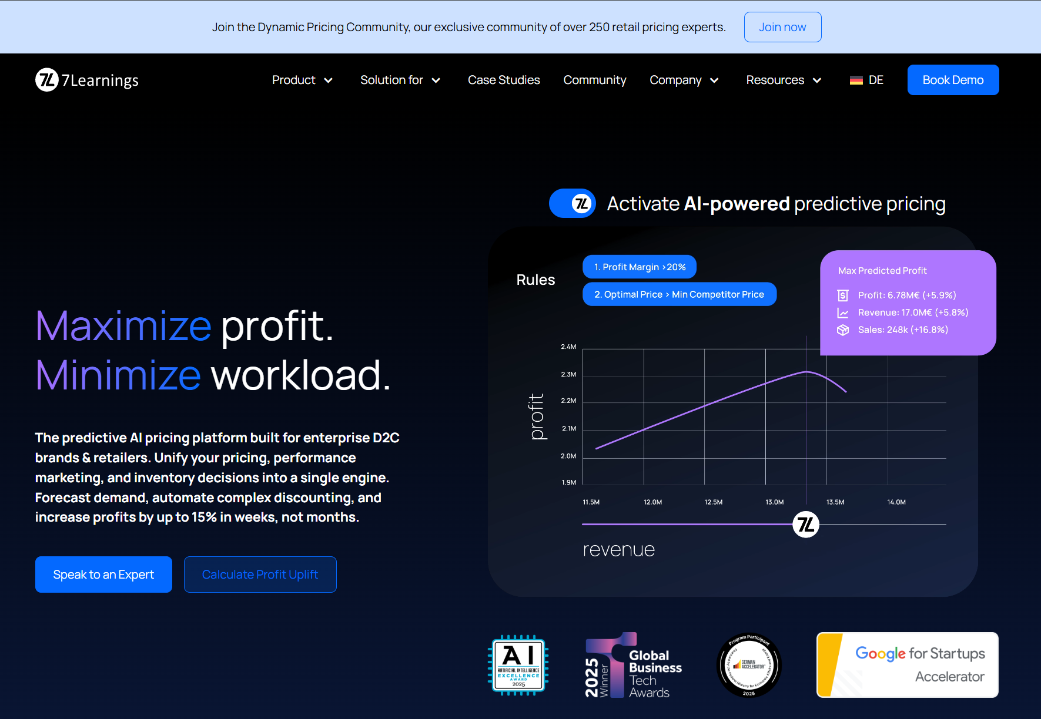Expand the Product dropdown menu
Image resolution: width=1041 pixels, height=719 pixels.
[x=302, y=80]
